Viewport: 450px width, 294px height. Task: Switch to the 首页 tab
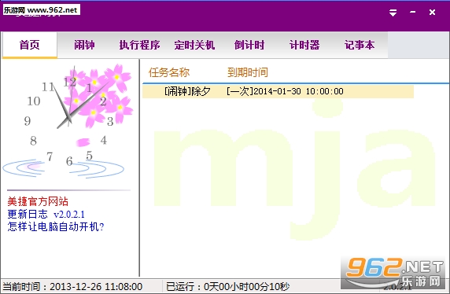click(30, 45)
